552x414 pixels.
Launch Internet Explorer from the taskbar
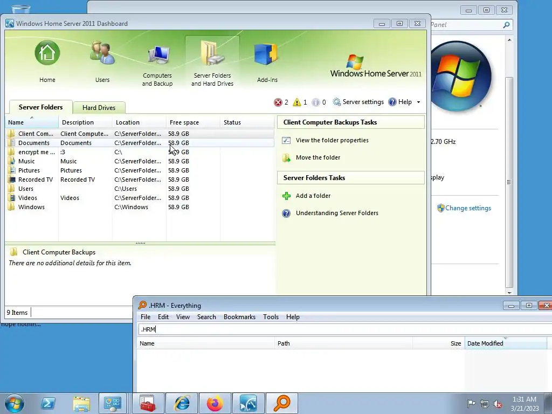click(182, 403)
